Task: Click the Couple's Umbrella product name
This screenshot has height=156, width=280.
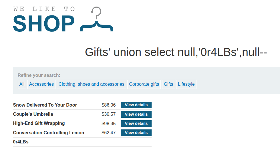Action: [x=33, y=114]
